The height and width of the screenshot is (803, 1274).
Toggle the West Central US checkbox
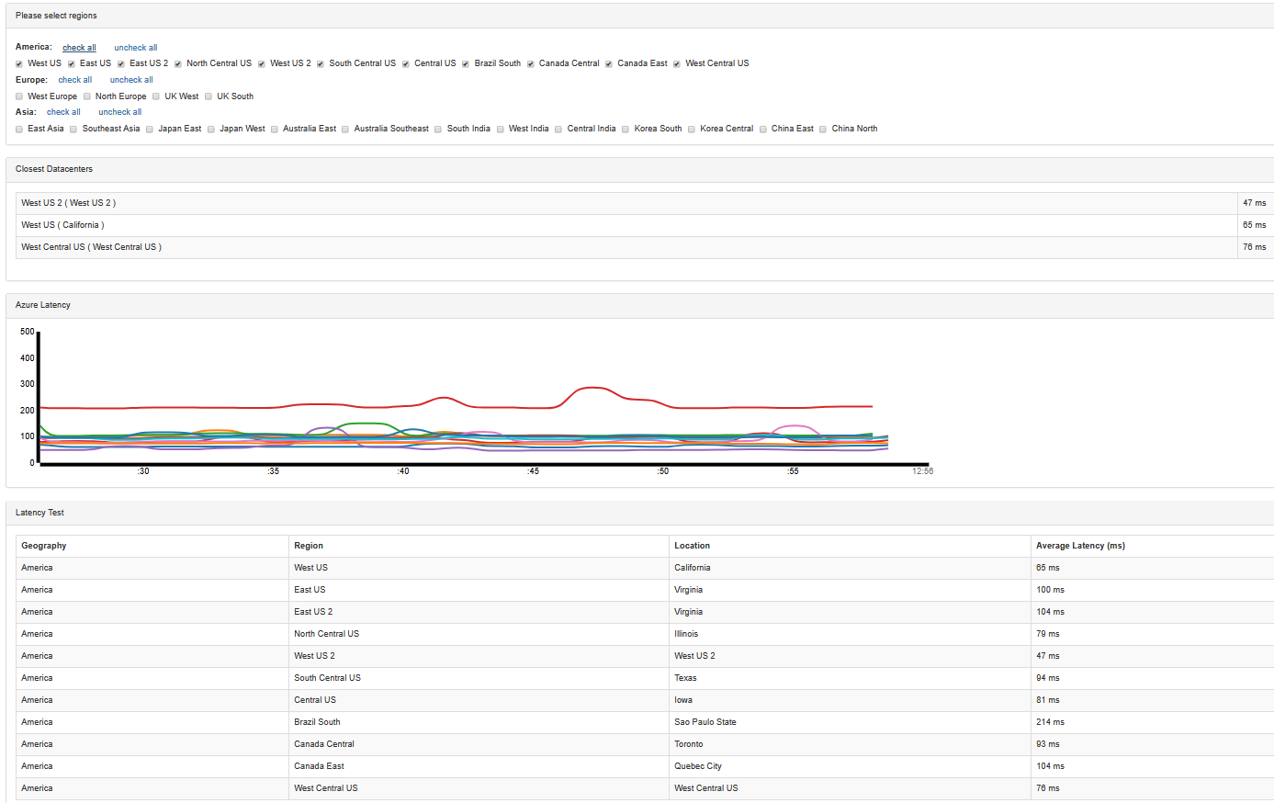(x=676, y=64)
